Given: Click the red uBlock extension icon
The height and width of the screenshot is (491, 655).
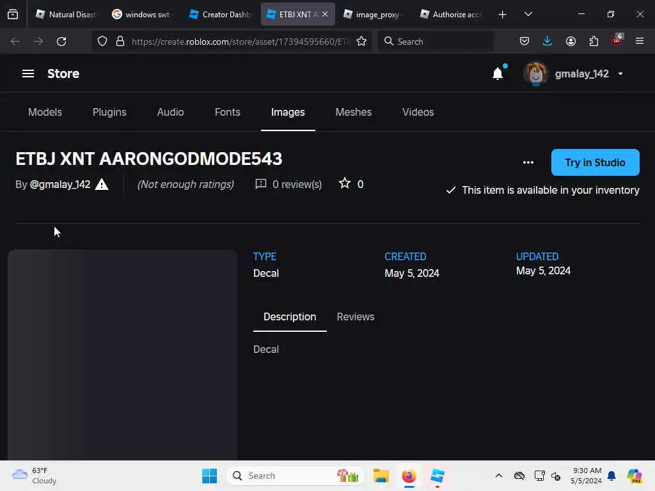Looking at the screenshot, I should [x=617, y=40].
